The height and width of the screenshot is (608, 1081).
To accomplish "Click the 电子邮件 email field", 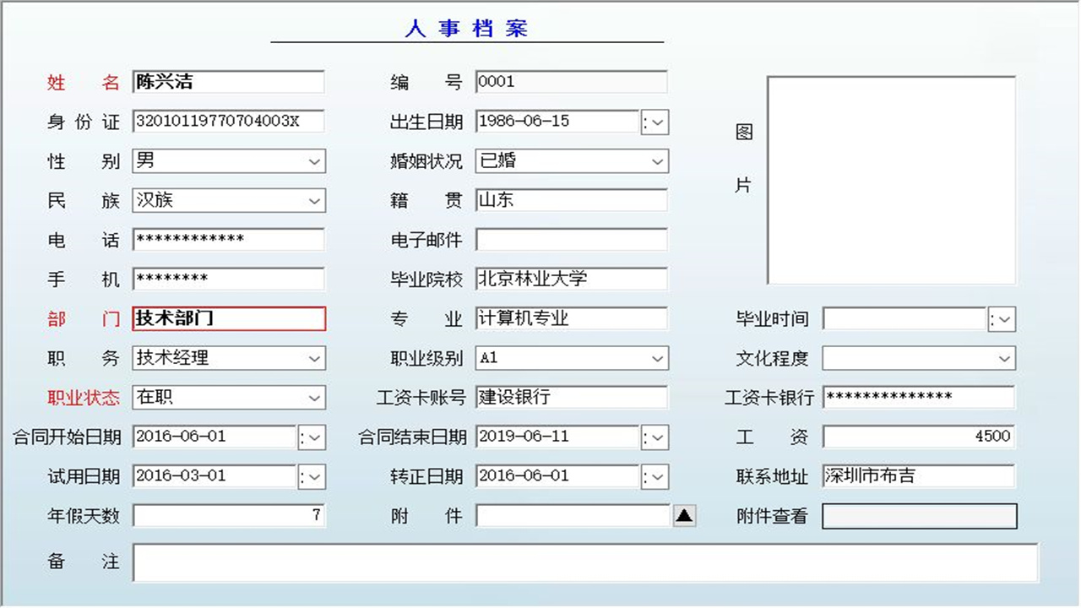I will point(572,240).
